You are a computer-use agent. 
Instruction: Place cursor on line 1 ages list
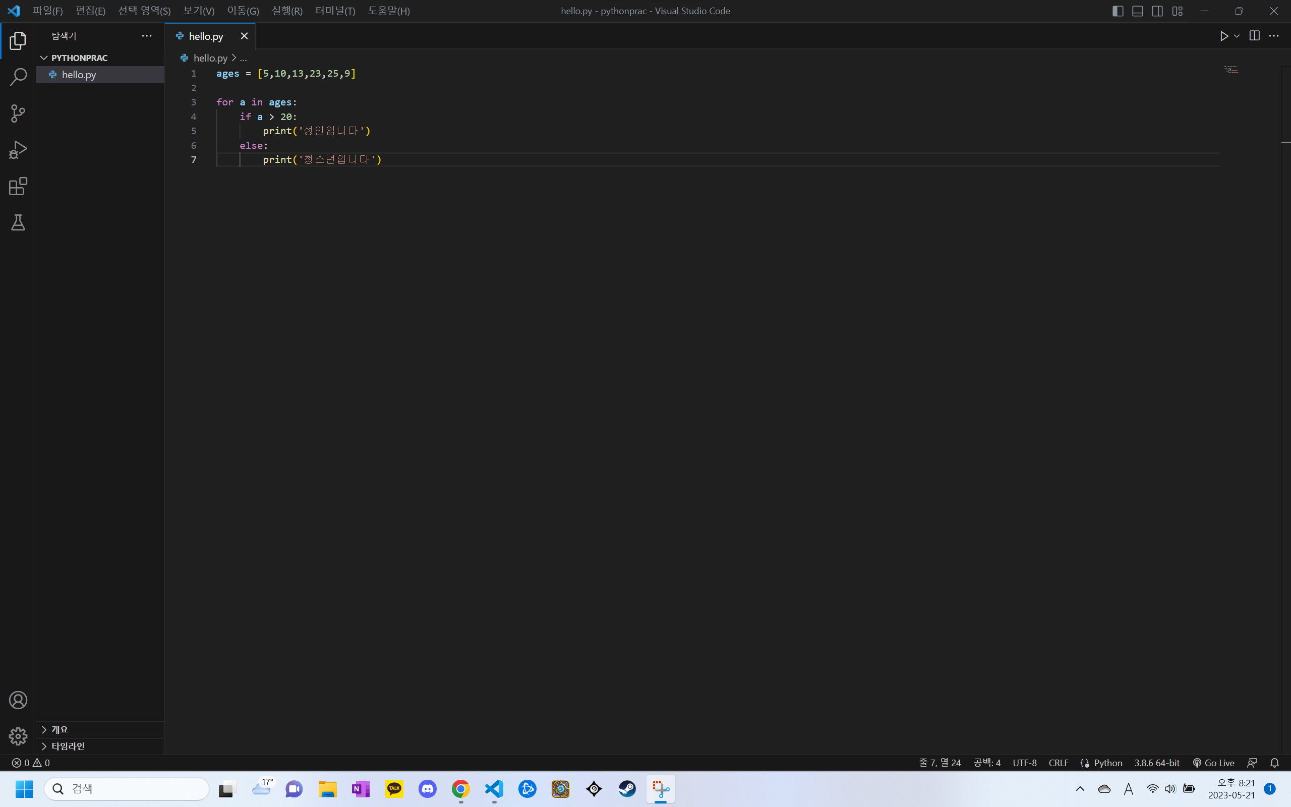tap(286, 73)
